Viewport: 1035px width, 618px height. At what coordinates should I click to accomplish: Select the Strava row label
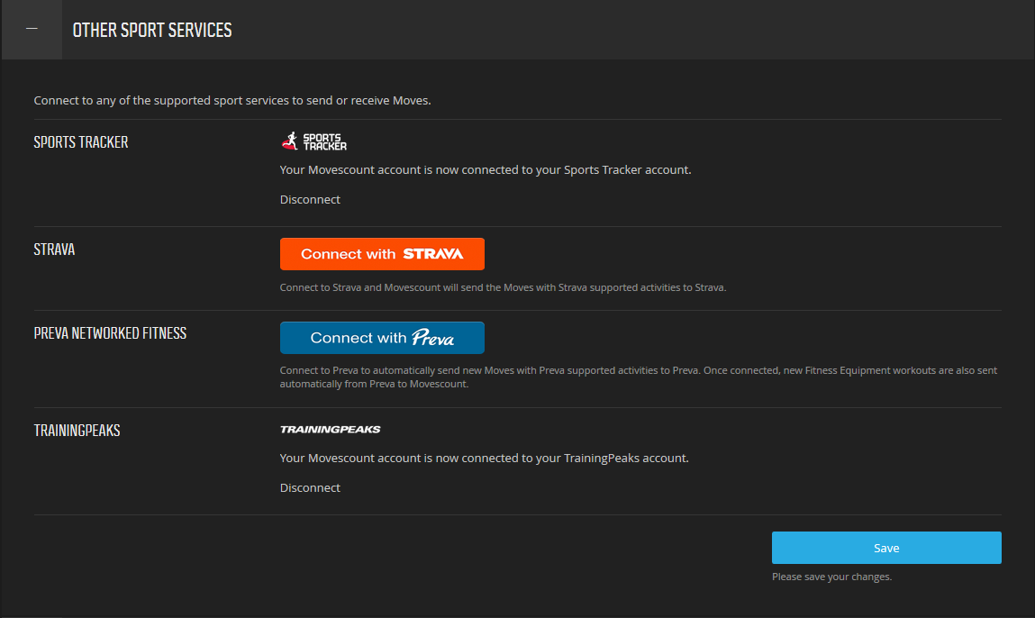point(54,250)
